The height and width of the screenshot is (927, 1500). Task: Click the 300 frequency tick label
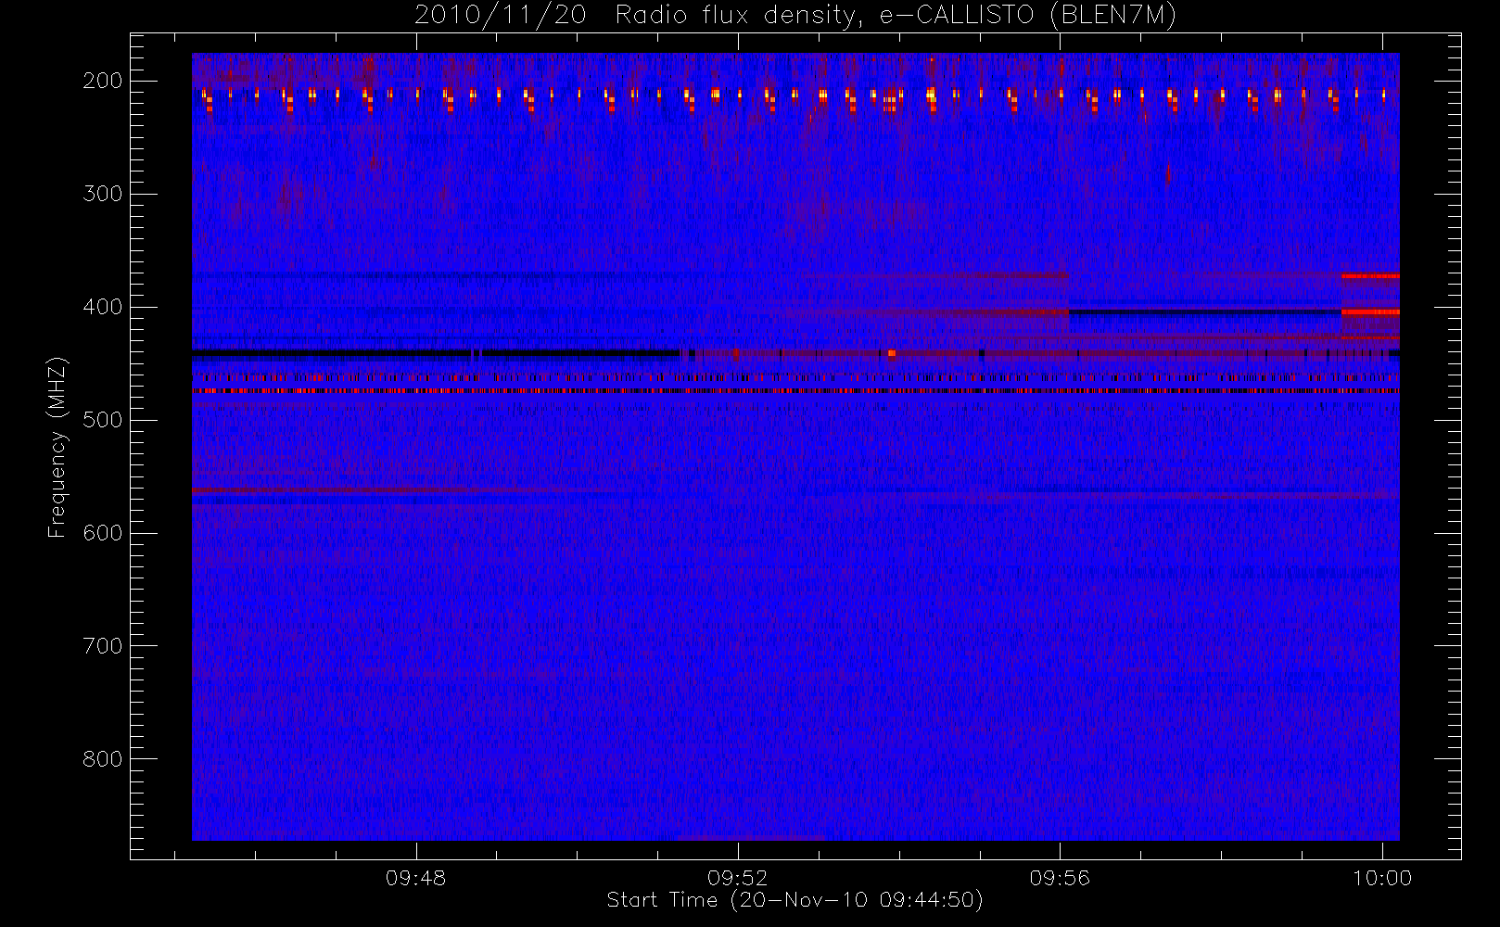click(x=103, y=194)
